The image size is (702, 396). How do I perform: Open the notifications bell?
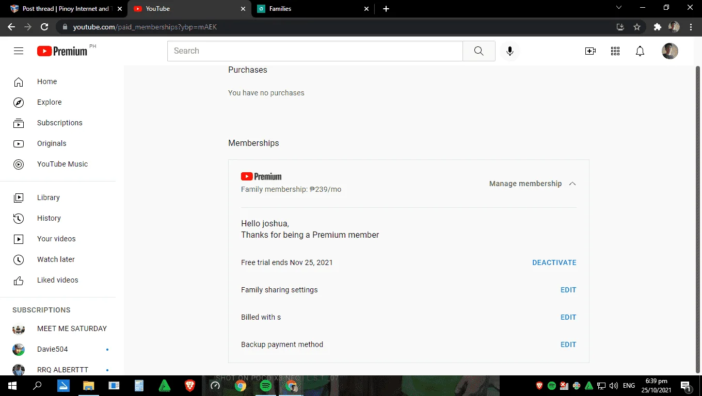[640, 51]
